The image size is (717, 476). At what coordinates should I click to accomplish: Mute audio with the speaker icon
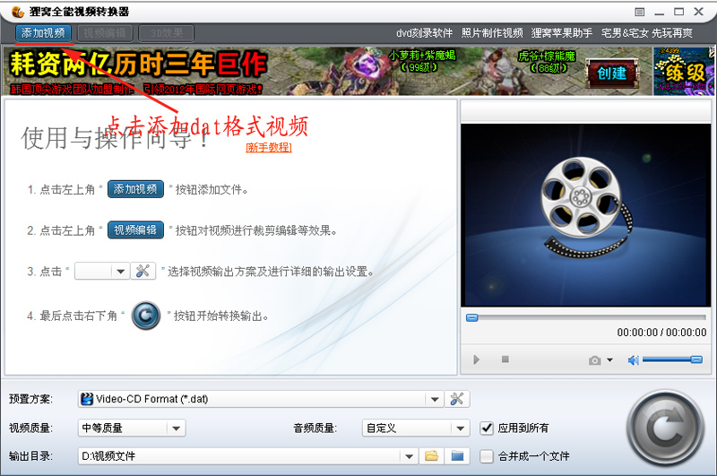coord(634,360)
